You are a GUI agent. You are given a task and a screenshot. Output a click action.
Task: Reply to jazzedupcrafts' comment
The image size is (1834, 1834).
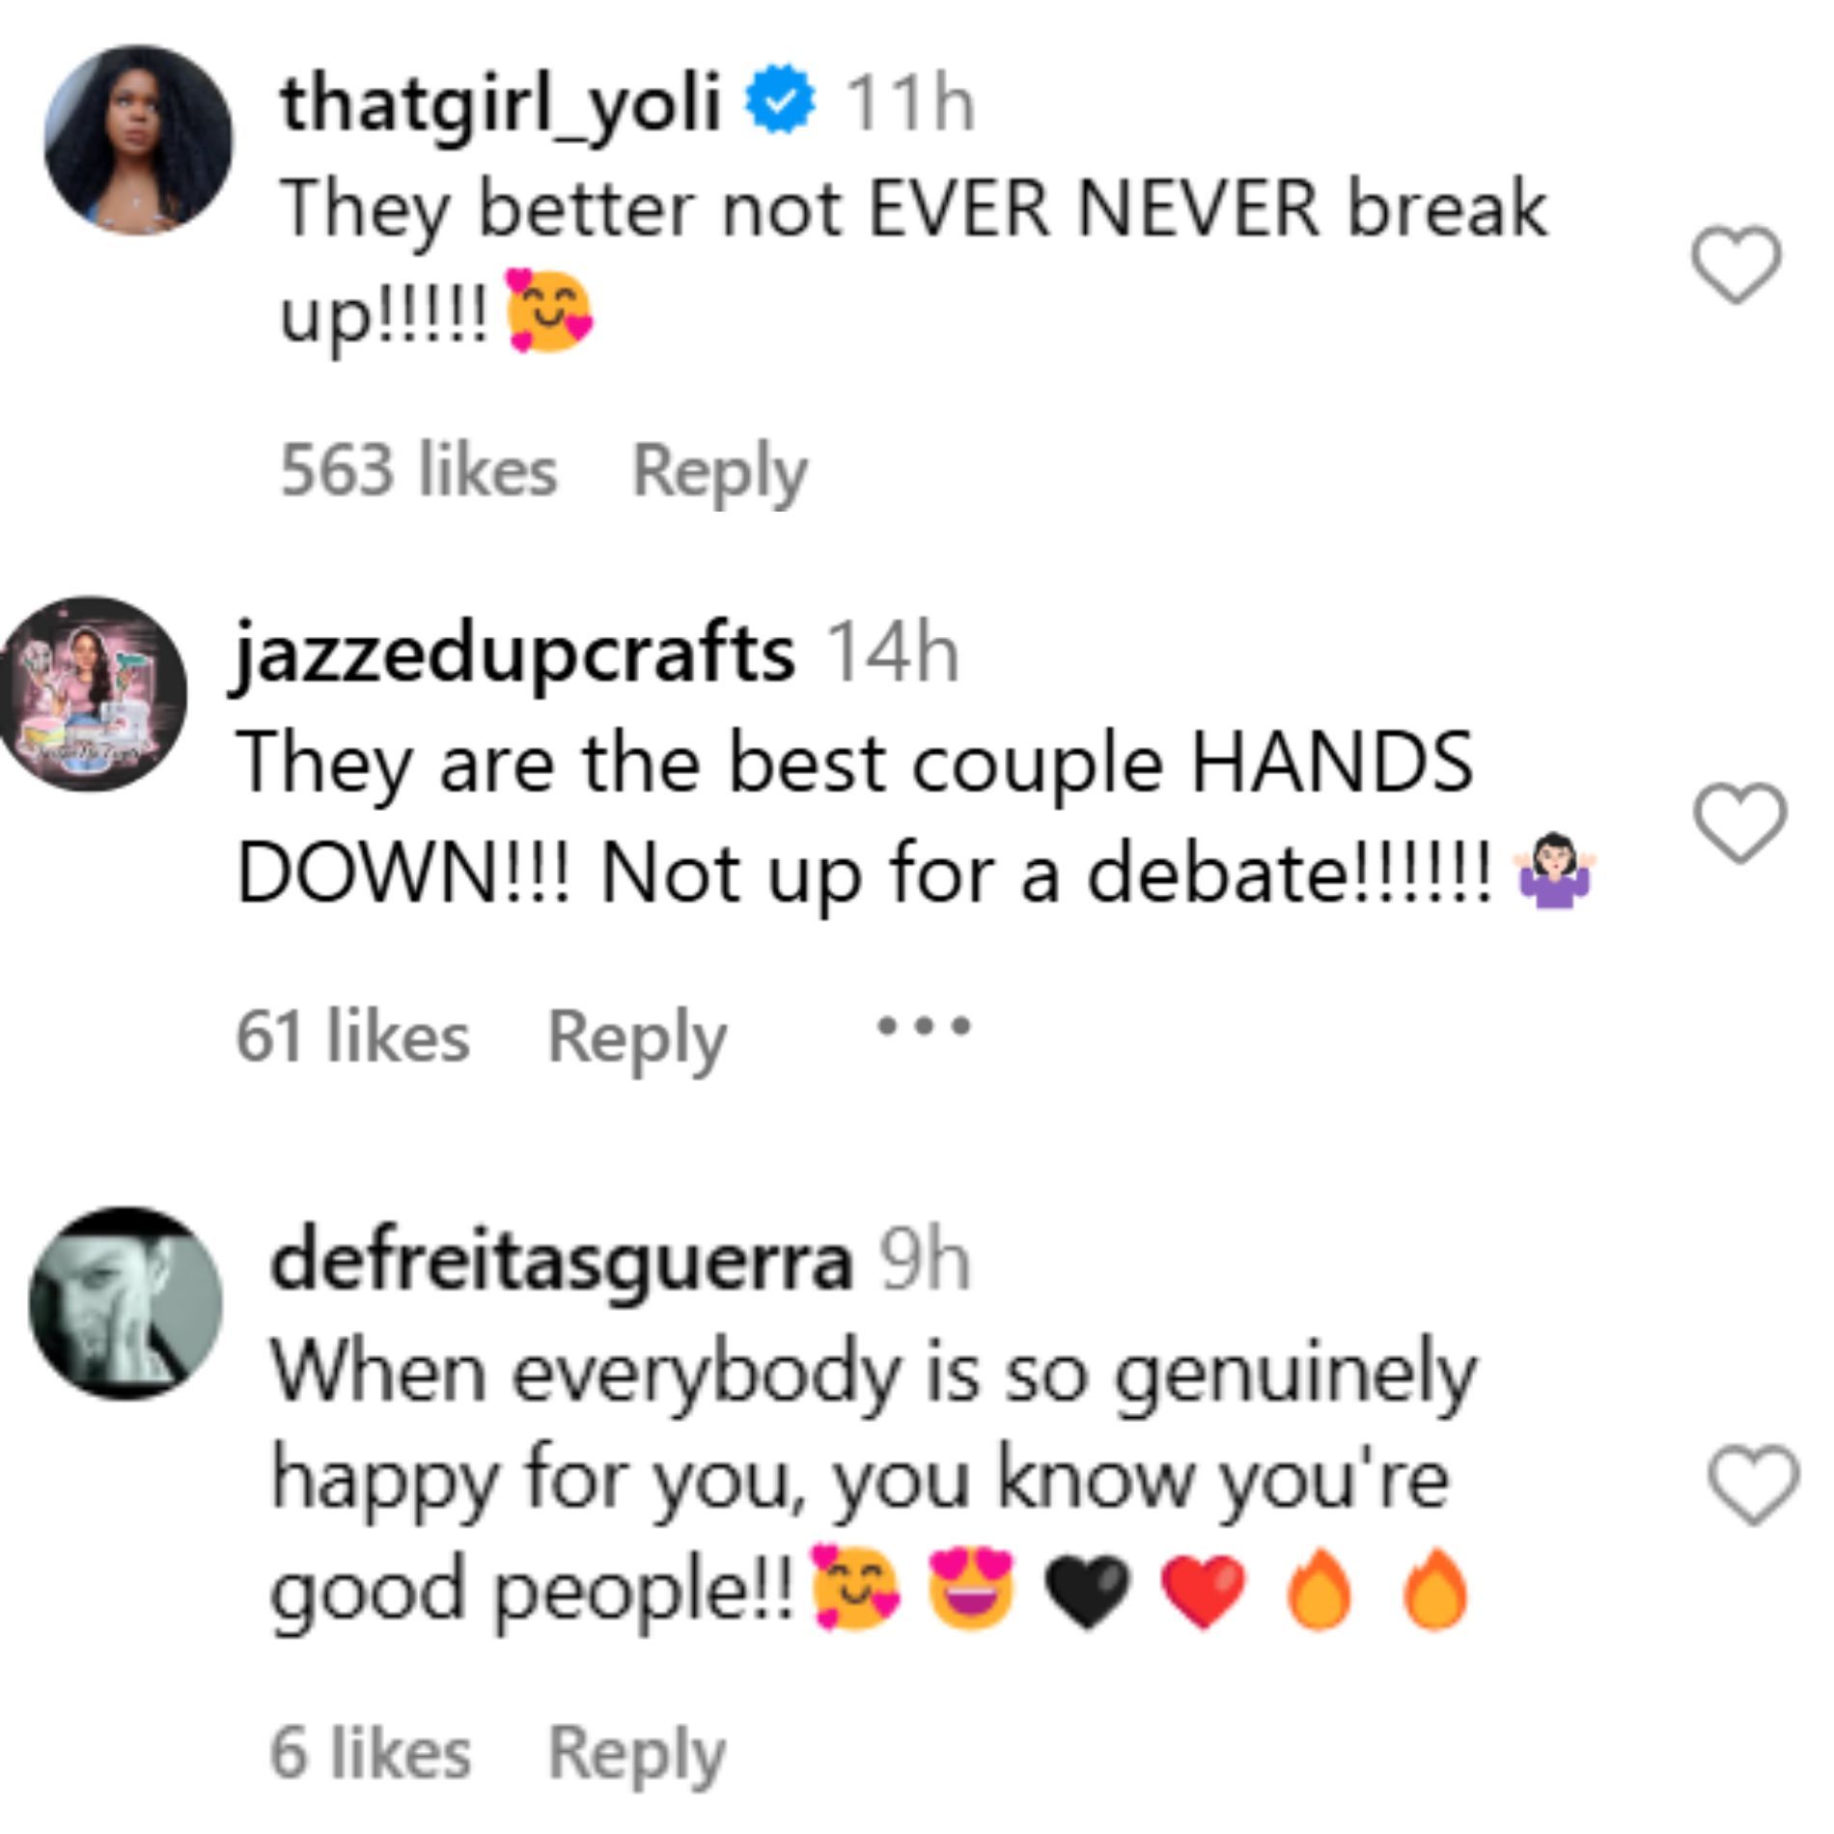pos(636,1038)
